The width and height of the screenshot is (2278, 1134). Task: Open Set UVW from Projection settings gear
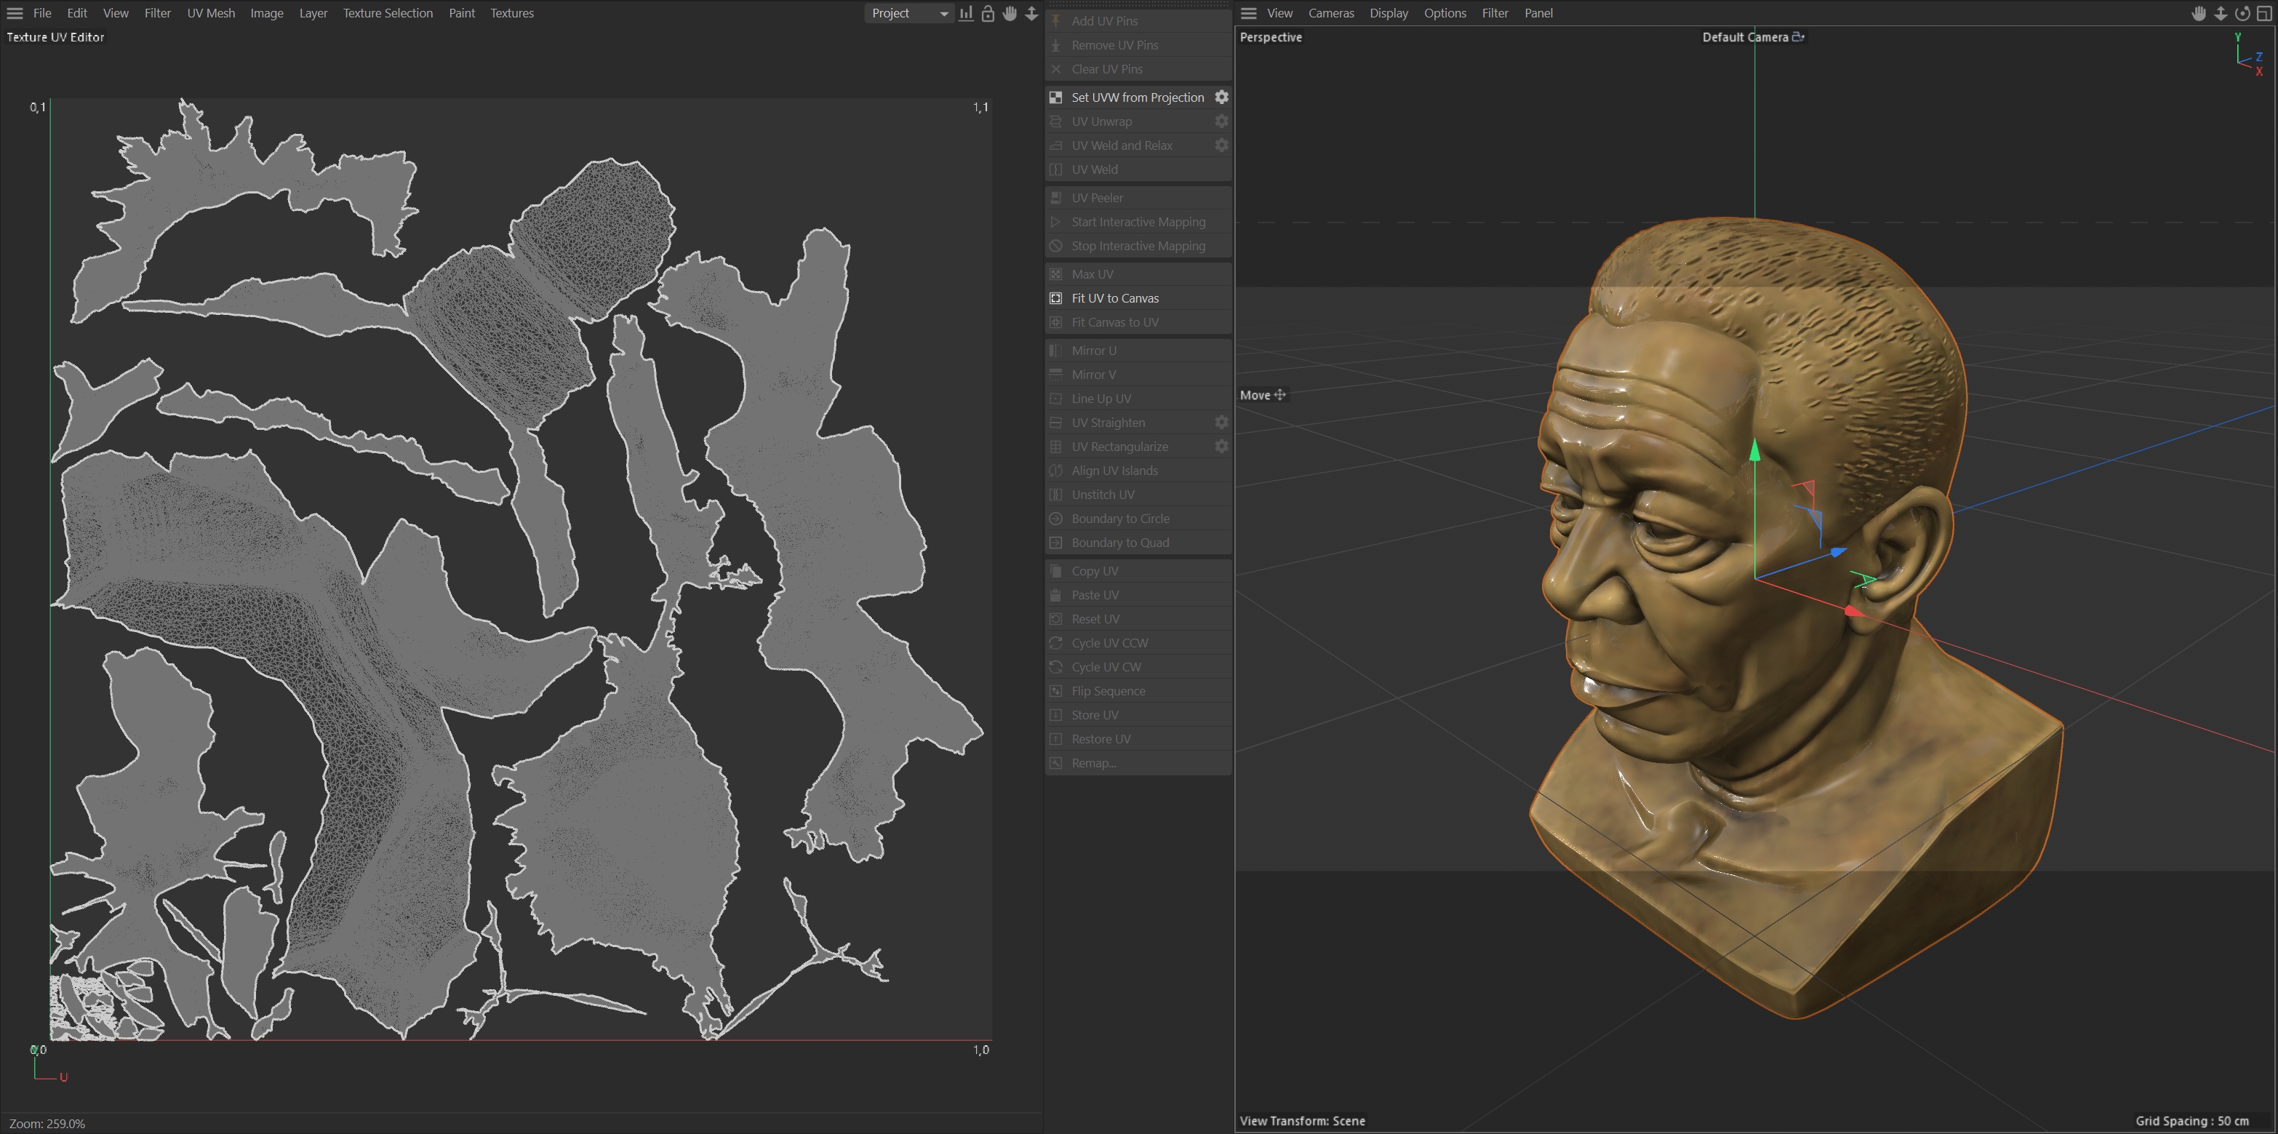1221,97
